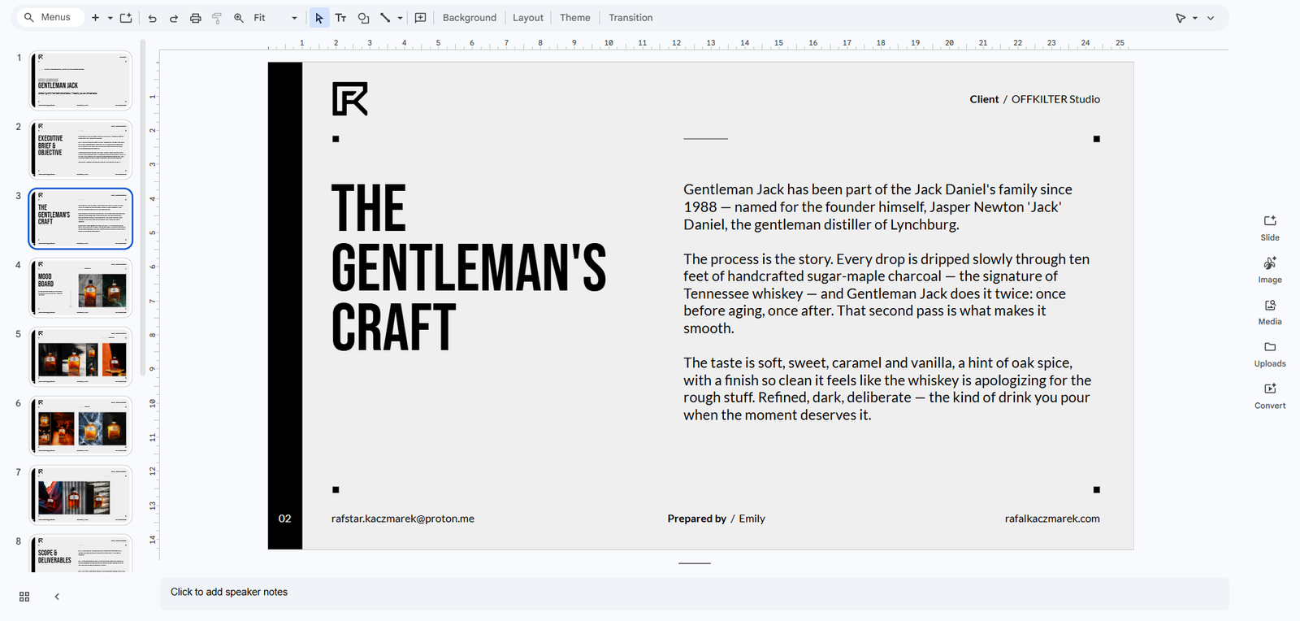Select slide 1 Gentleman Jack thumbnail

point(80,80)
